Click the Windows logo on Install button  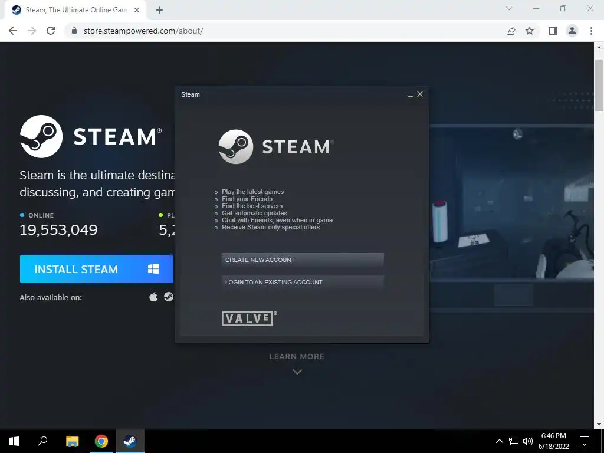[153, 269]
